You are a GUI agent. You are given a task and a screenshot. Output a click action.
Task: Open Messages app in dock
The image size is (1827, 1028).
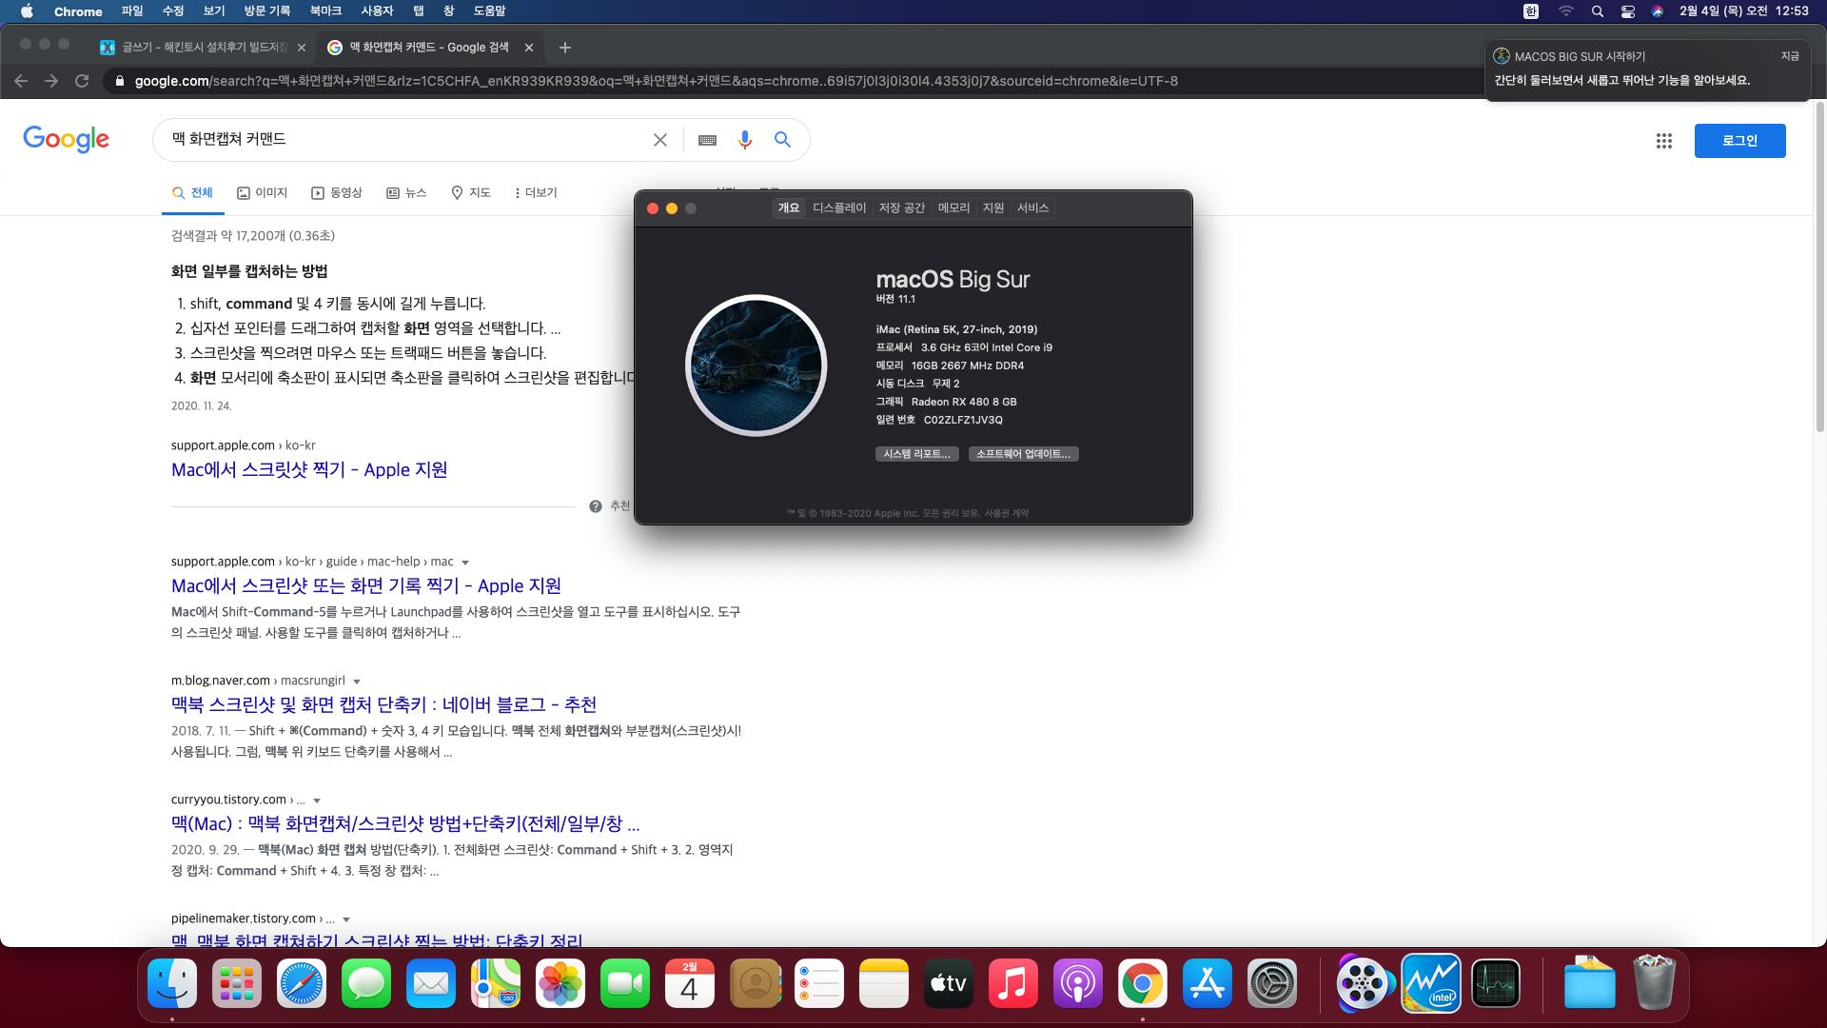[x=366, y=983]
